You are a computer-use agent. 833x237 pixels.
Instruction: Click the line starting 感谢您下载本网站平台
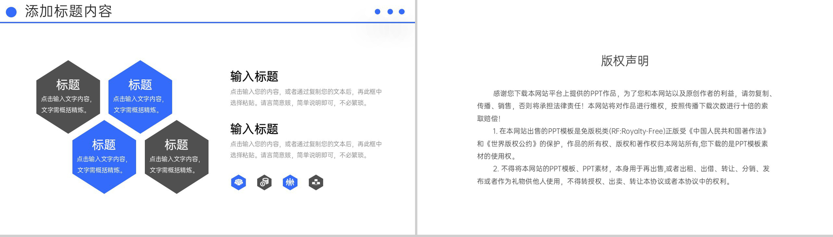click(633, 93)
